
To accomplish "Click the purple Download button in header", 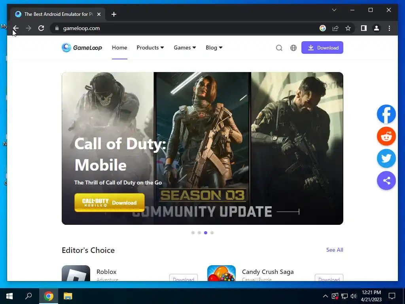I will (x=322, y=47).
